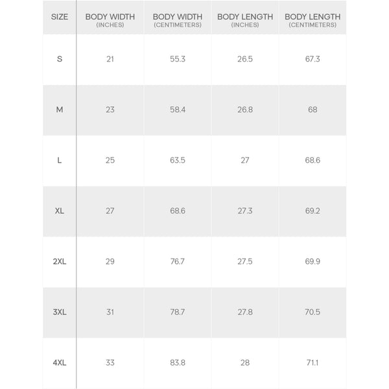Select the 69.2 body length cell for XL
The image size is (389, 389).
312,211
